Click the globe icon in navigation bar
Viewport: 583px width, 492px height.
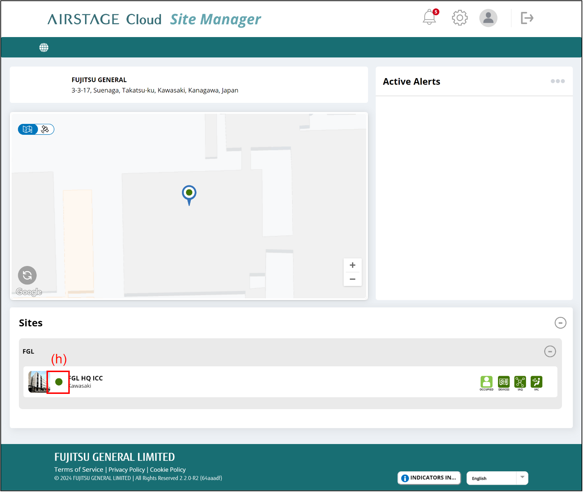(44, 48)
